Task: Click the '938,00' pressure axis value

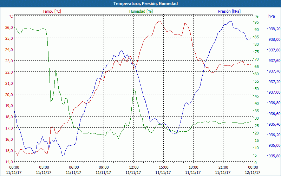Action: click(x=274, y=39)
